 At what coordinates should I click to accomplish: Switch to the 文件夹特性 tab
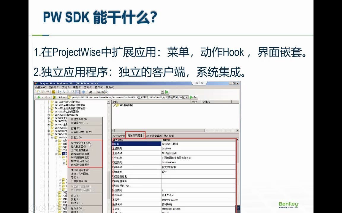pyautogui.click(x=119, y=135)
